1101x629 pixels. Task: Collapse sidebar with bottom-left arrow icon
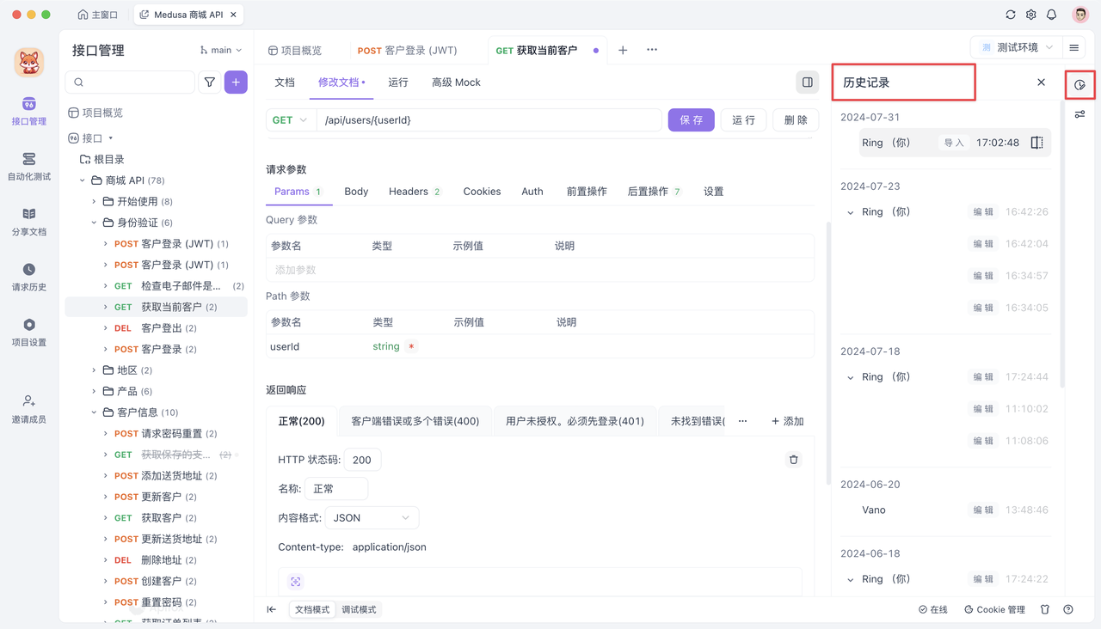[272, 609]
